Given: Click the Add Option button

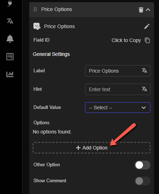Looking at the screenshot, I should coord(92,148).
